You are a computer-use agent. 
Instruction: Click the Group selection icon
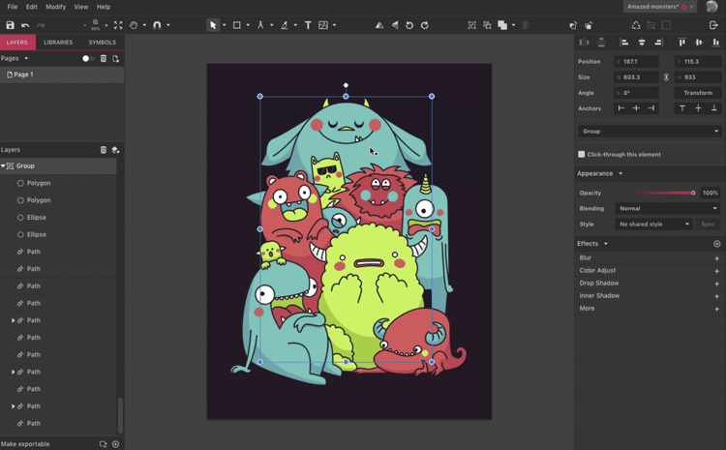(471, 25)
